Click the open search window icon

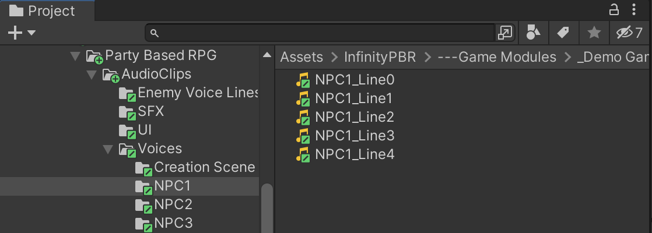(505, 33)
